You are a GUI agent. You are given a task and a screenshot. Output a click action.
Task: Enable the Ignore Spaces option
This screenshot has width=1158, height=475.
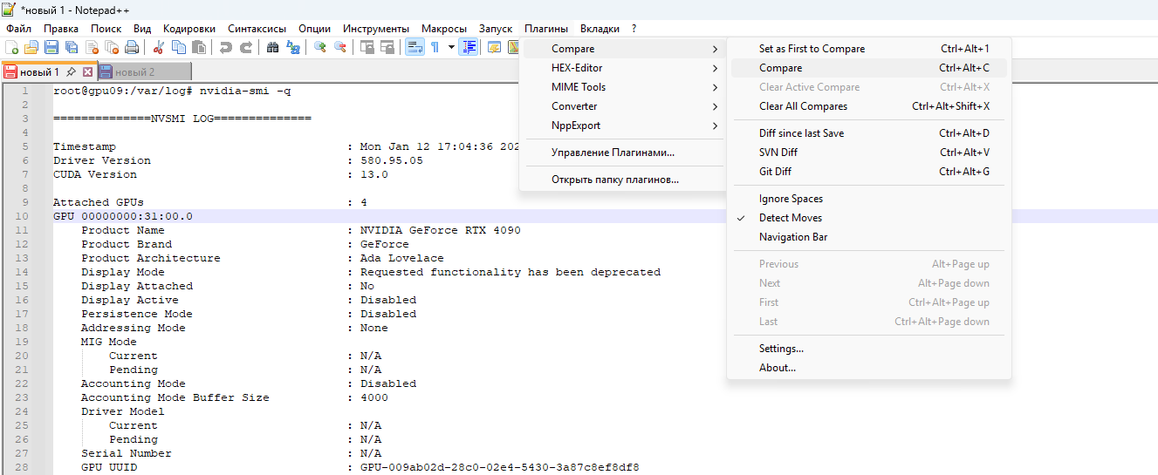[790, 199]
